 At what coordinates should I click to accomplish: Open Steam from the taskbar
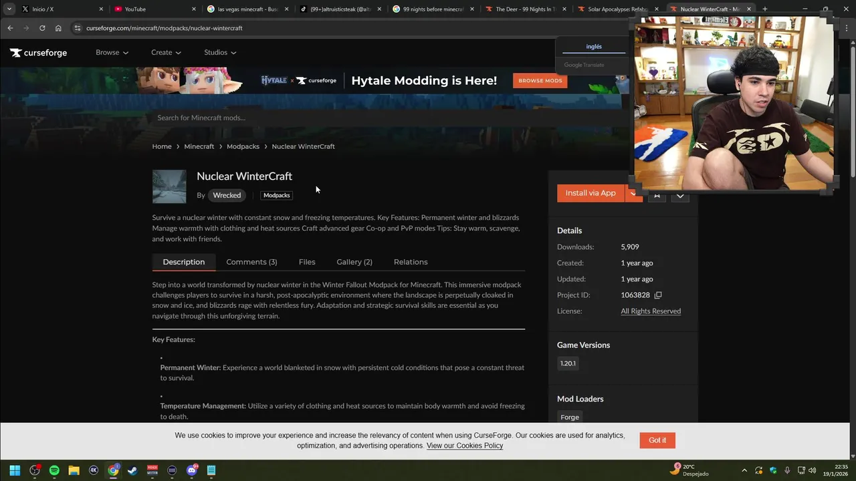pyautogui.click(x=132, y=470)
